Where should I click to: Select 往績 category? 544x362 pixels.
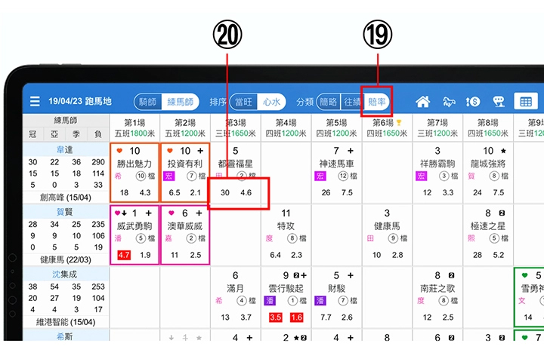[352, 102]
